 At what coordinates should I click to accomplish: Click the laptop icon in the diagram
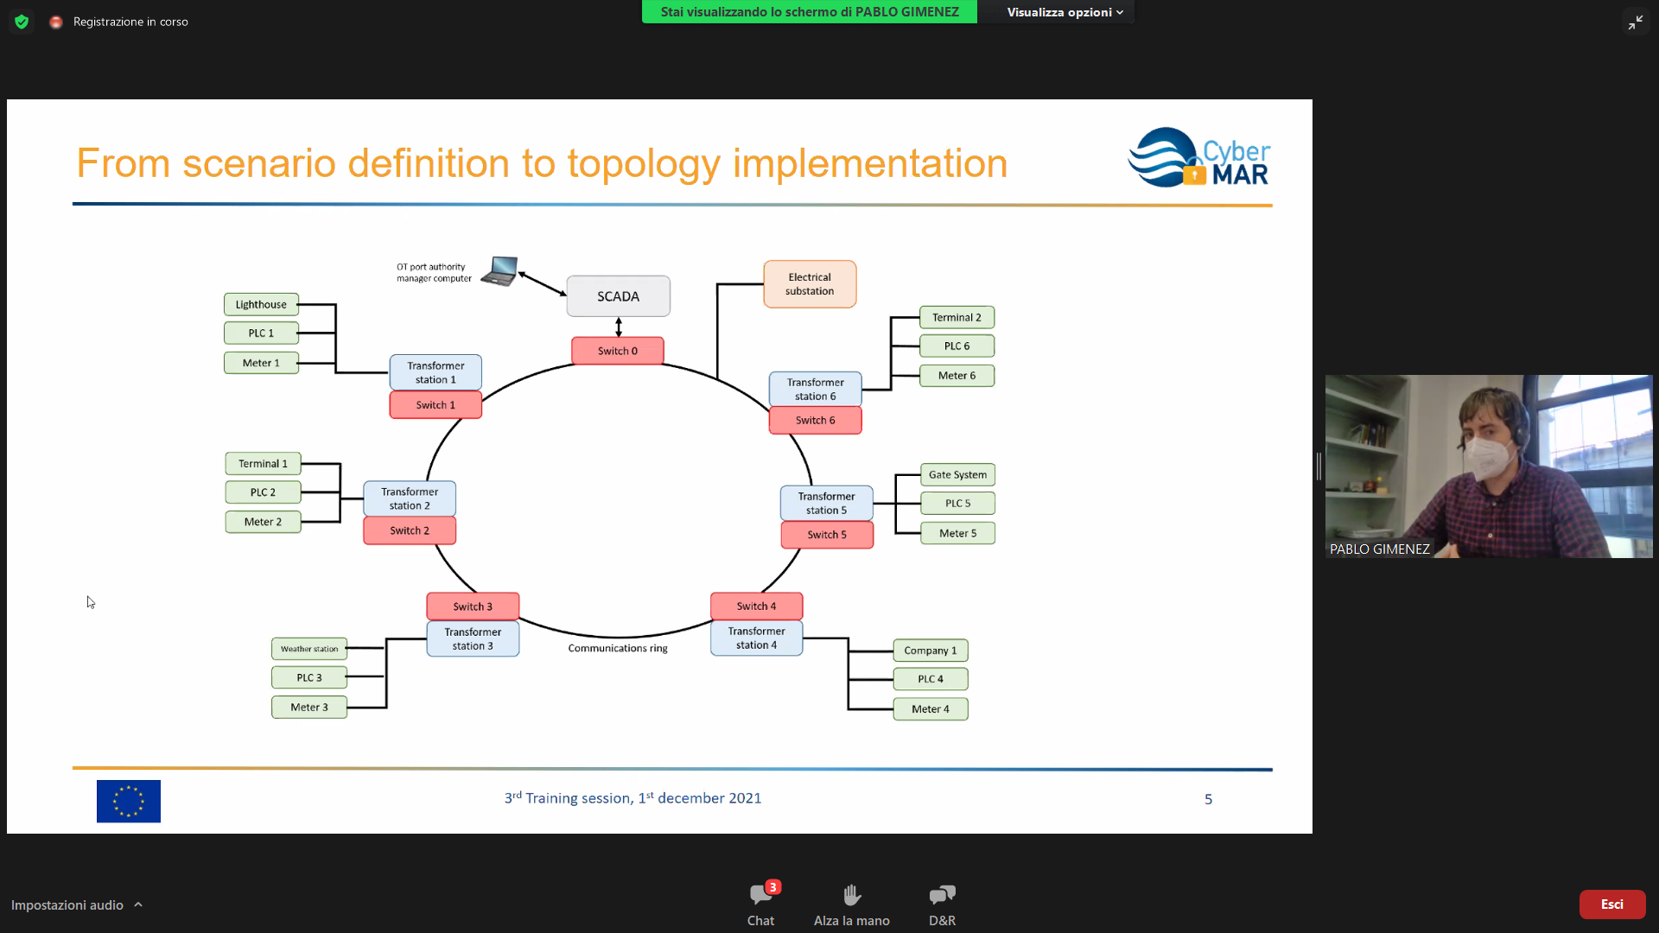pyautogui.click(x=500, y=271)
